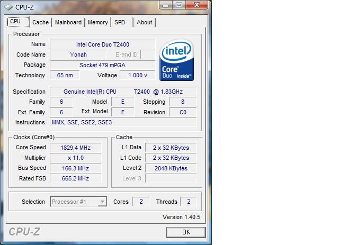Select the Revision value C0
The width and height of the screenshot is (339, 245).
click(183, 112)
